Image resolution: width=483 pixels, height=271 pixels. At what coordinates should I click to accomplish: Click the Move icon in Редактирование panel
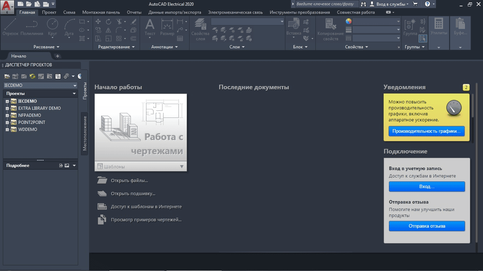pyautogui.click(x=99, y=22)
